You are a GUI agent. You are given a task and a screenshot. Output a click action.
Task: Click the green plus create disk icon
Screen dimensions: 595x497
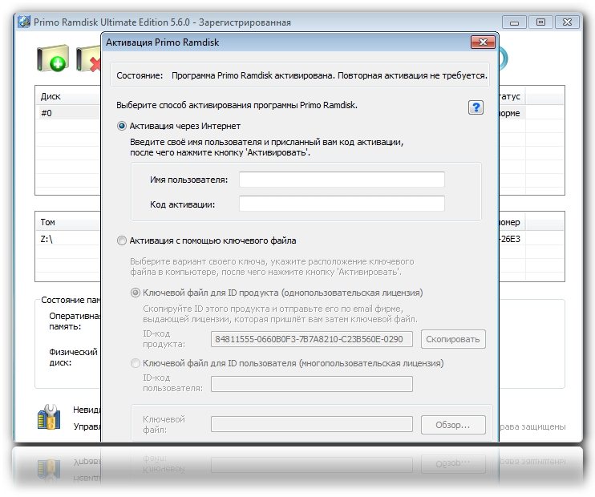tap(53, 60)
